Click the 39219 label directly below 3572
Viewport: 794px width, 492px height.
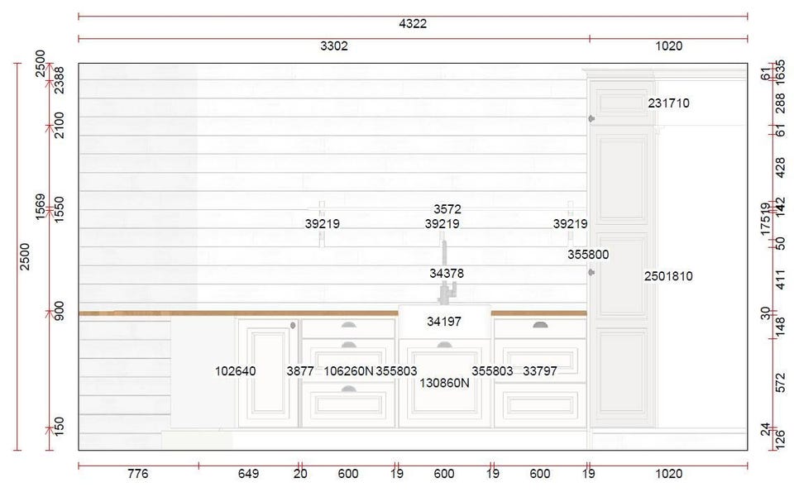point(442,224)
